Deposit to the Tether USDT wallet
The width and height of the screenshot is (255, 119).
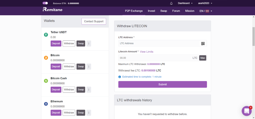click(56, 44)
